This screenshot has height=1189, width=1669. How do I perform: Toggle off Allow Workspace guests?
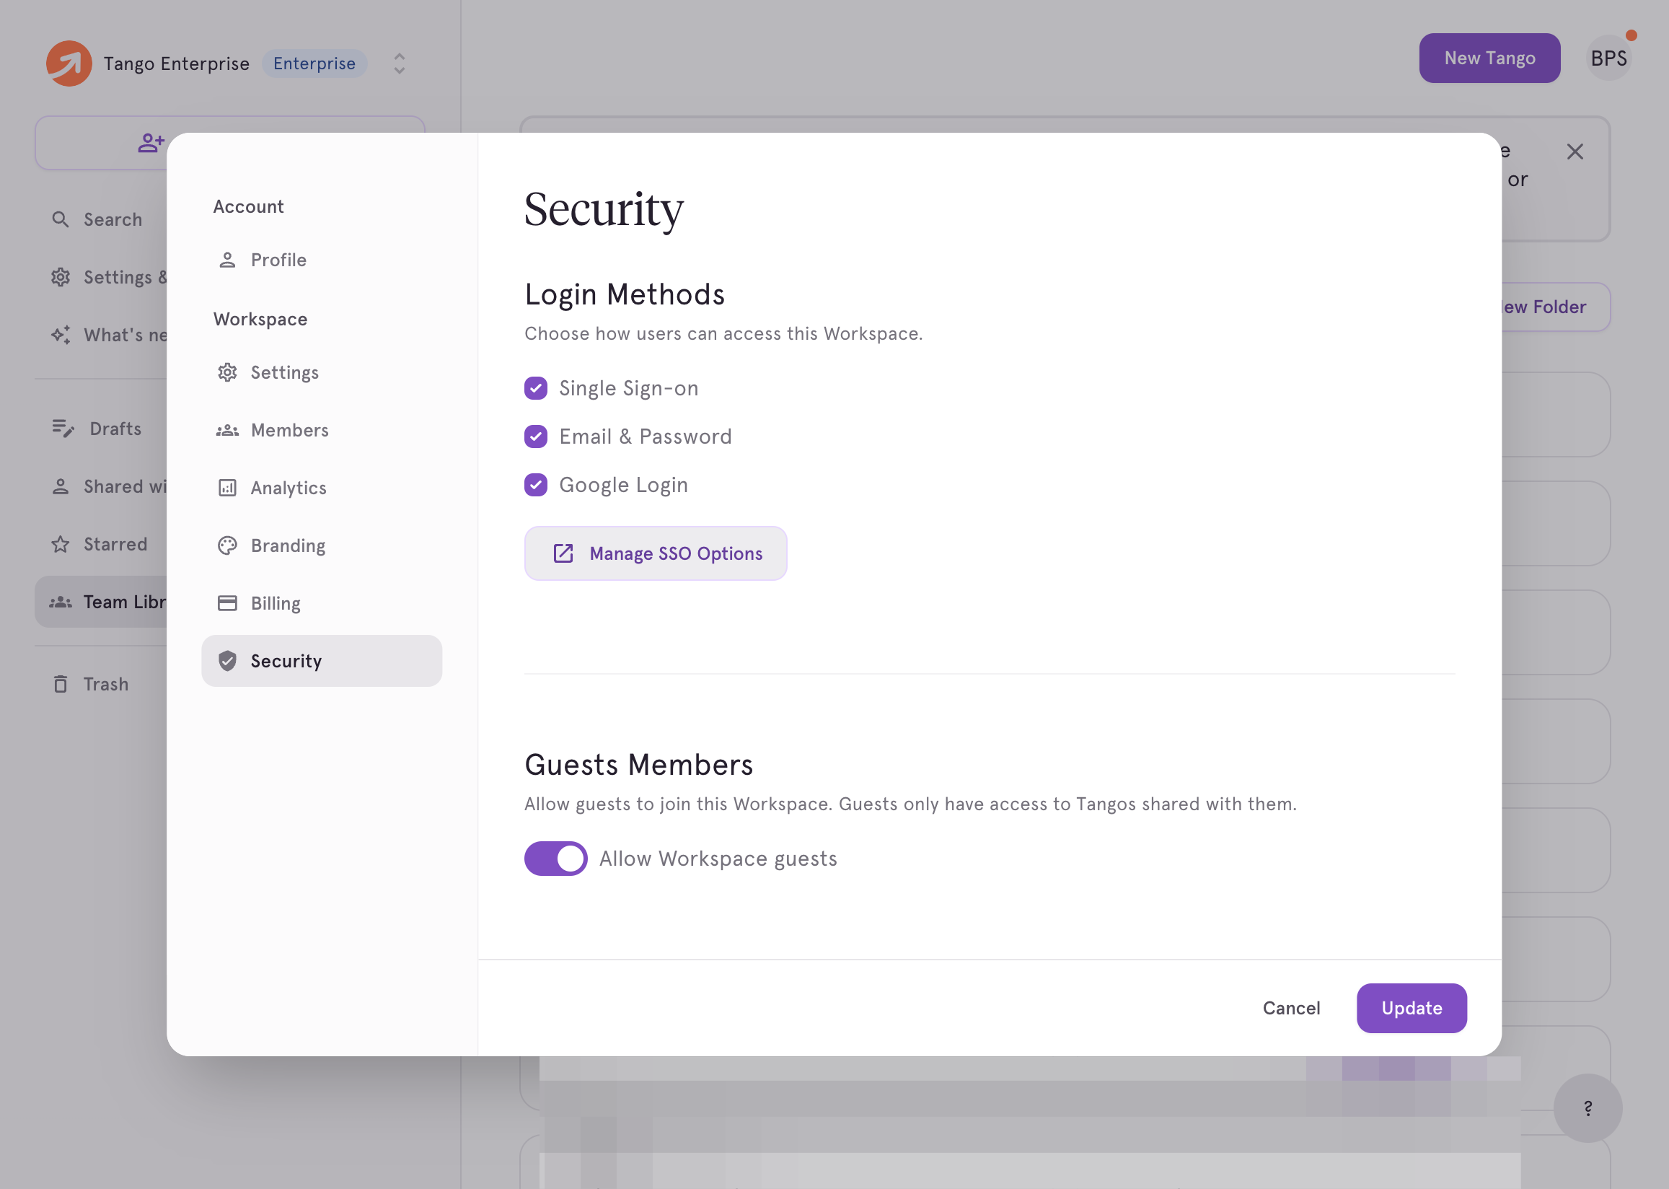click(555, 859)
